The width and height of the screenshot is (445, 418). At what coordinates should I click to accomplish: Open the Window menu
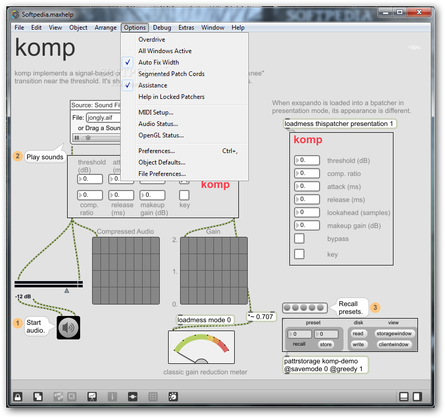[x=213, y=28]
